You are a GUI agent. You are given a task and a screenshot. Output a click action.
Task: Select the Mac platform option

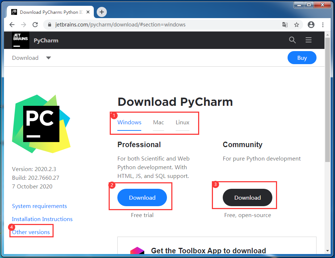click(158, 122)
